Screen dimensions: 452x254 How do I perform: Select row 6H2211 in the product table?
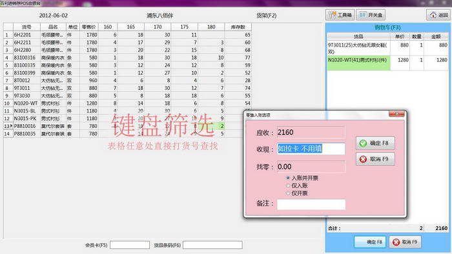coord(127,43)
